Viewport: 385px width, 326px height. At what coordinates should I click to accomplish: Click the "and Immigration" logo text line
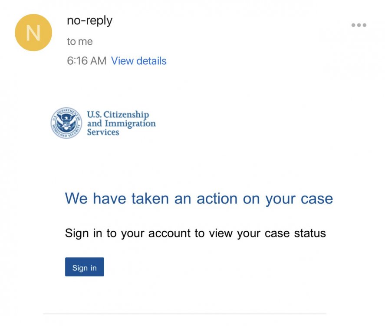121,123
